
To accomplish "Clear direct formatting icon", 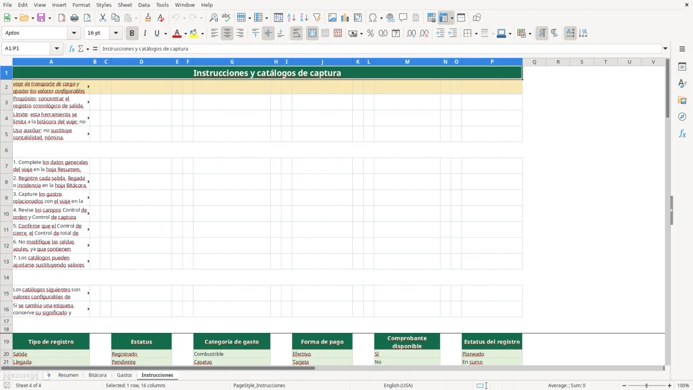I will (161, 18).
